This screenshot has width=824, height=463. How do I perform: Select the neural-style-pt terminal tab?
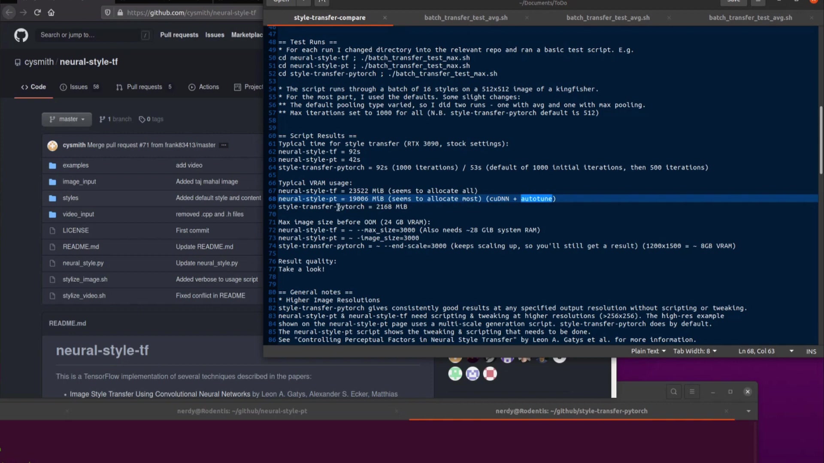tap(242, 411)
